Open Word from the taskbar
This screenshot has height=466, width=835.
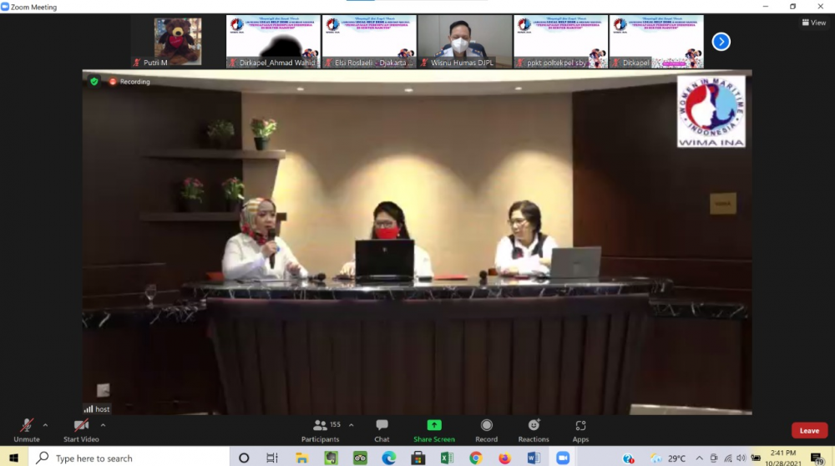[x=534, y=458]
